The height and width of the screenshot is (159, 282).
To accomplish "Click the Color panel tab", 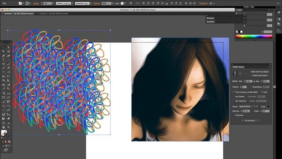I will [x=239, y=10].
